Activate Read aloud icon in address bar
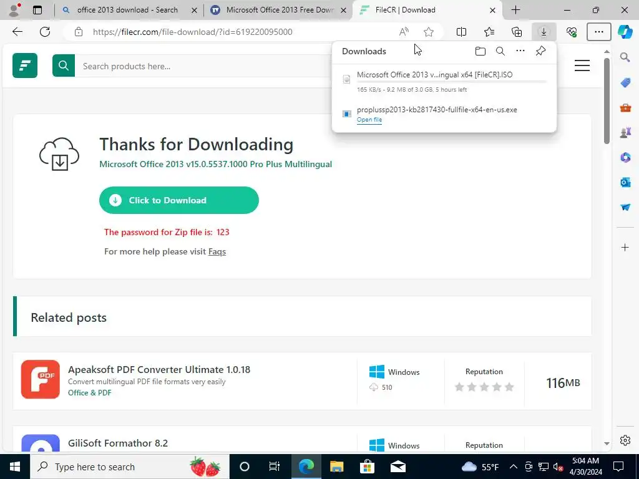 (404, 32)
